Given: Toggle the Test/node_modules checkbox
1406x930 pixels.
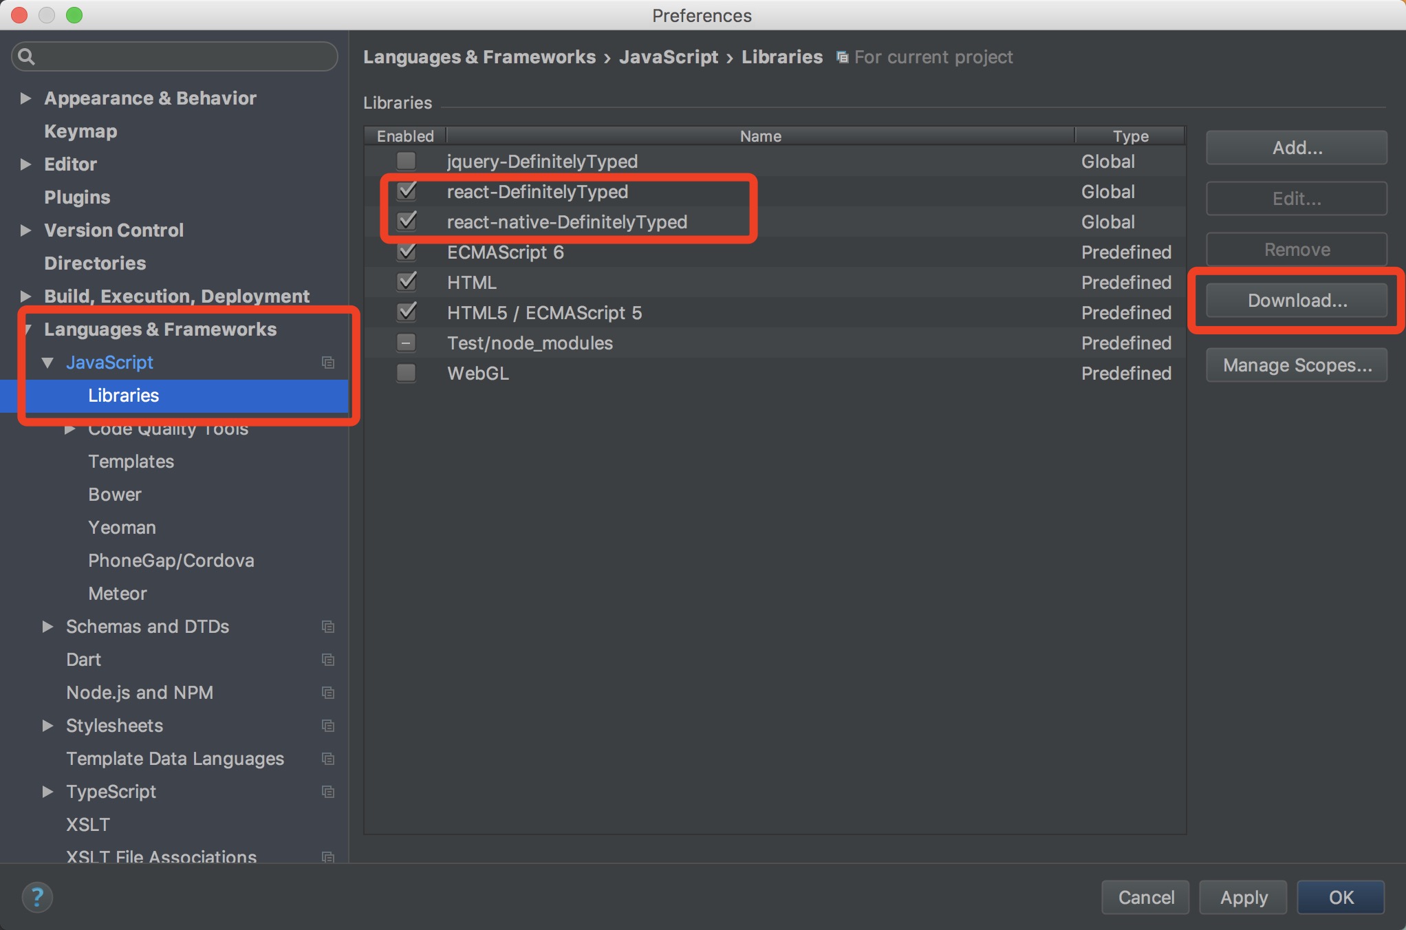Looking at the screenshot, I should pos(407,343).
